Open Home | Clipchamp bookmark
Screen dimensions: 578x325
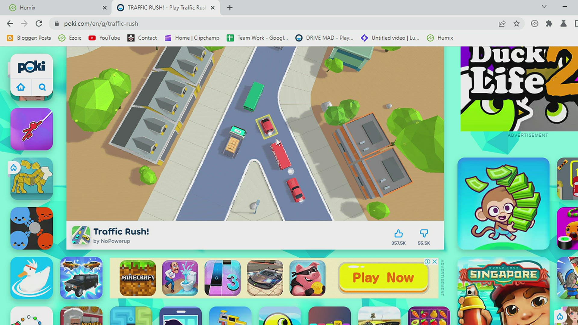192,38
